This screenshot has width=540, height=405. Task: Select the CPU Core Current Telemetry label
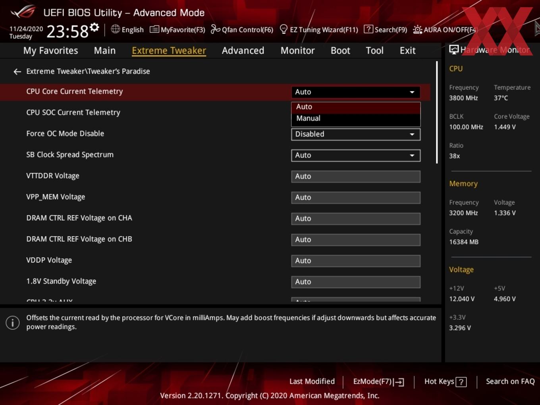pyautogui.click(x=74, y=91)
